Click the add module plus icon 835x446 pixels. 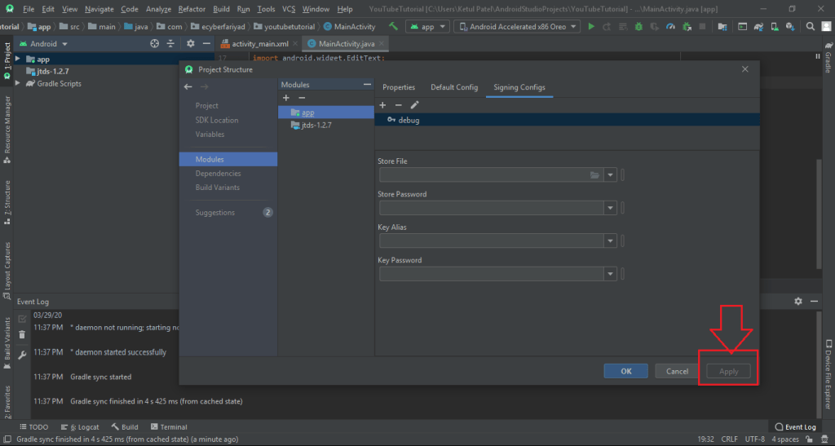coord(285,98)
